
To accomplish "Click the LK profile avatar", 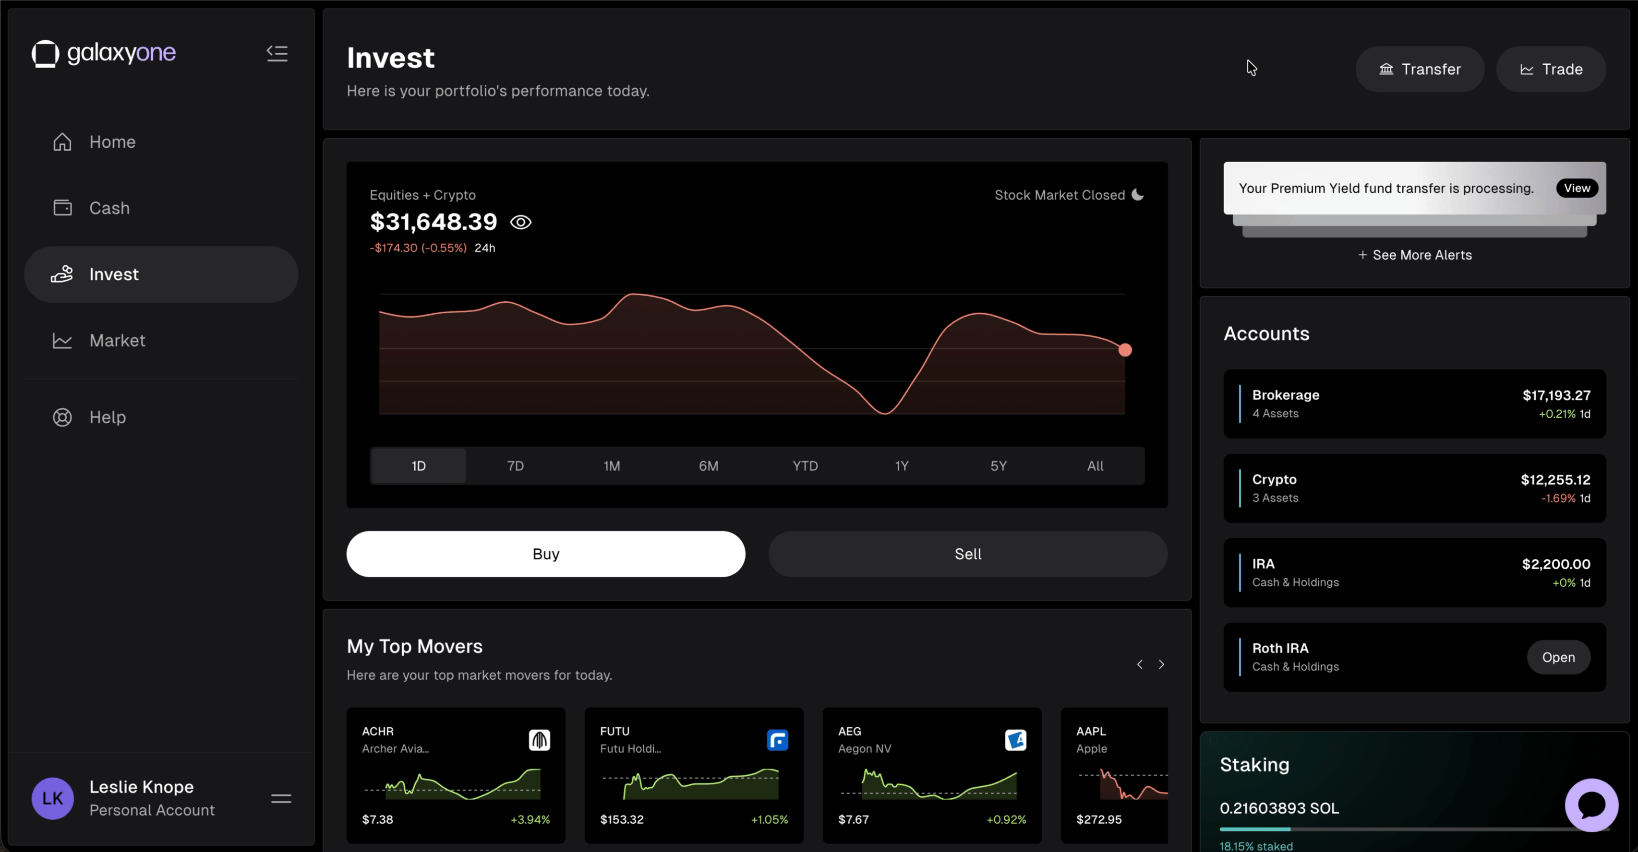I will [x=53, y=798].
